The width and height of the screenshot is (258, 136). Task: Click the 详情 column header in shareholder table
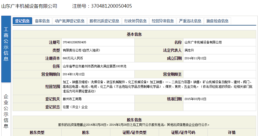click(x=232, y=132)
